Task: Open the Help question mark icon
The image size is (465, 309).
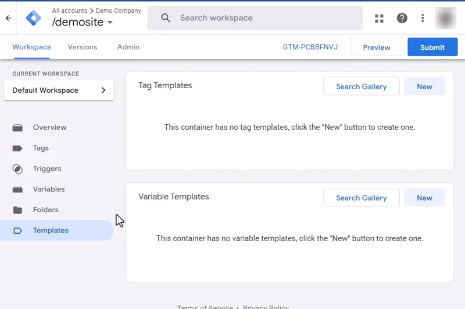Action: pyautogui.click(x=402, y=18)
